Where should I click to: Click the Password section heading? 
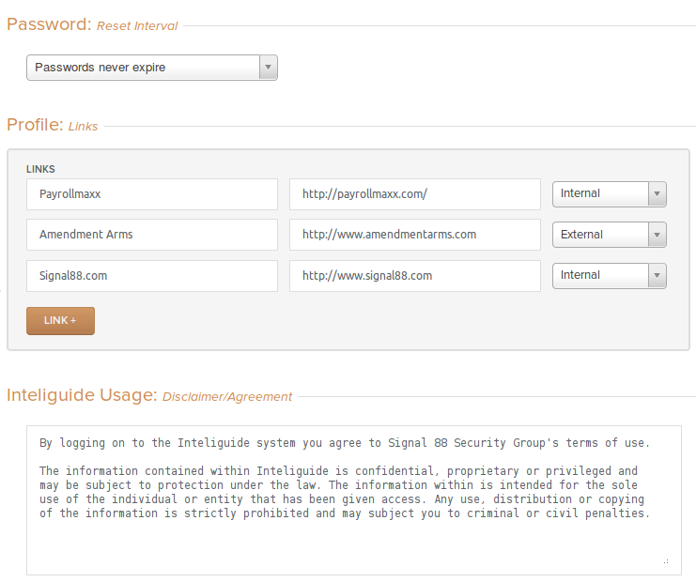pos(48,24)
